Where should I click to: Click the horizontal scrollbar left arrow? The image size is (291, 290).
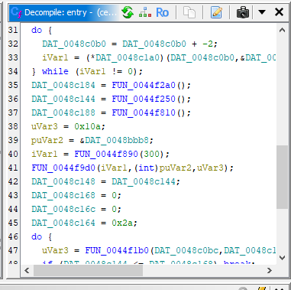tap(27, 270)
